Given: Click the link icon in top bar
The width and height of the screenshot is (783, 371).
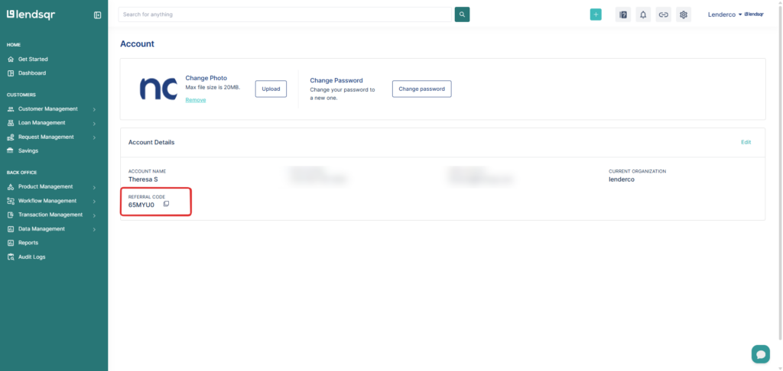Looking at the screenshot, I should tap(663, 15).
